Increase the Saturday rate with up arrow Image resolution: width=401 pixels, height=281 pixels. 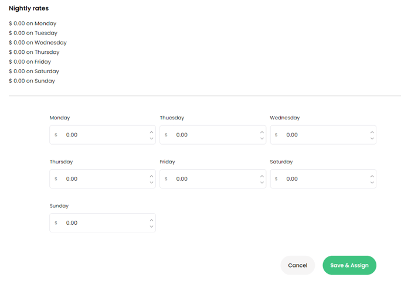tap(372, 176)
